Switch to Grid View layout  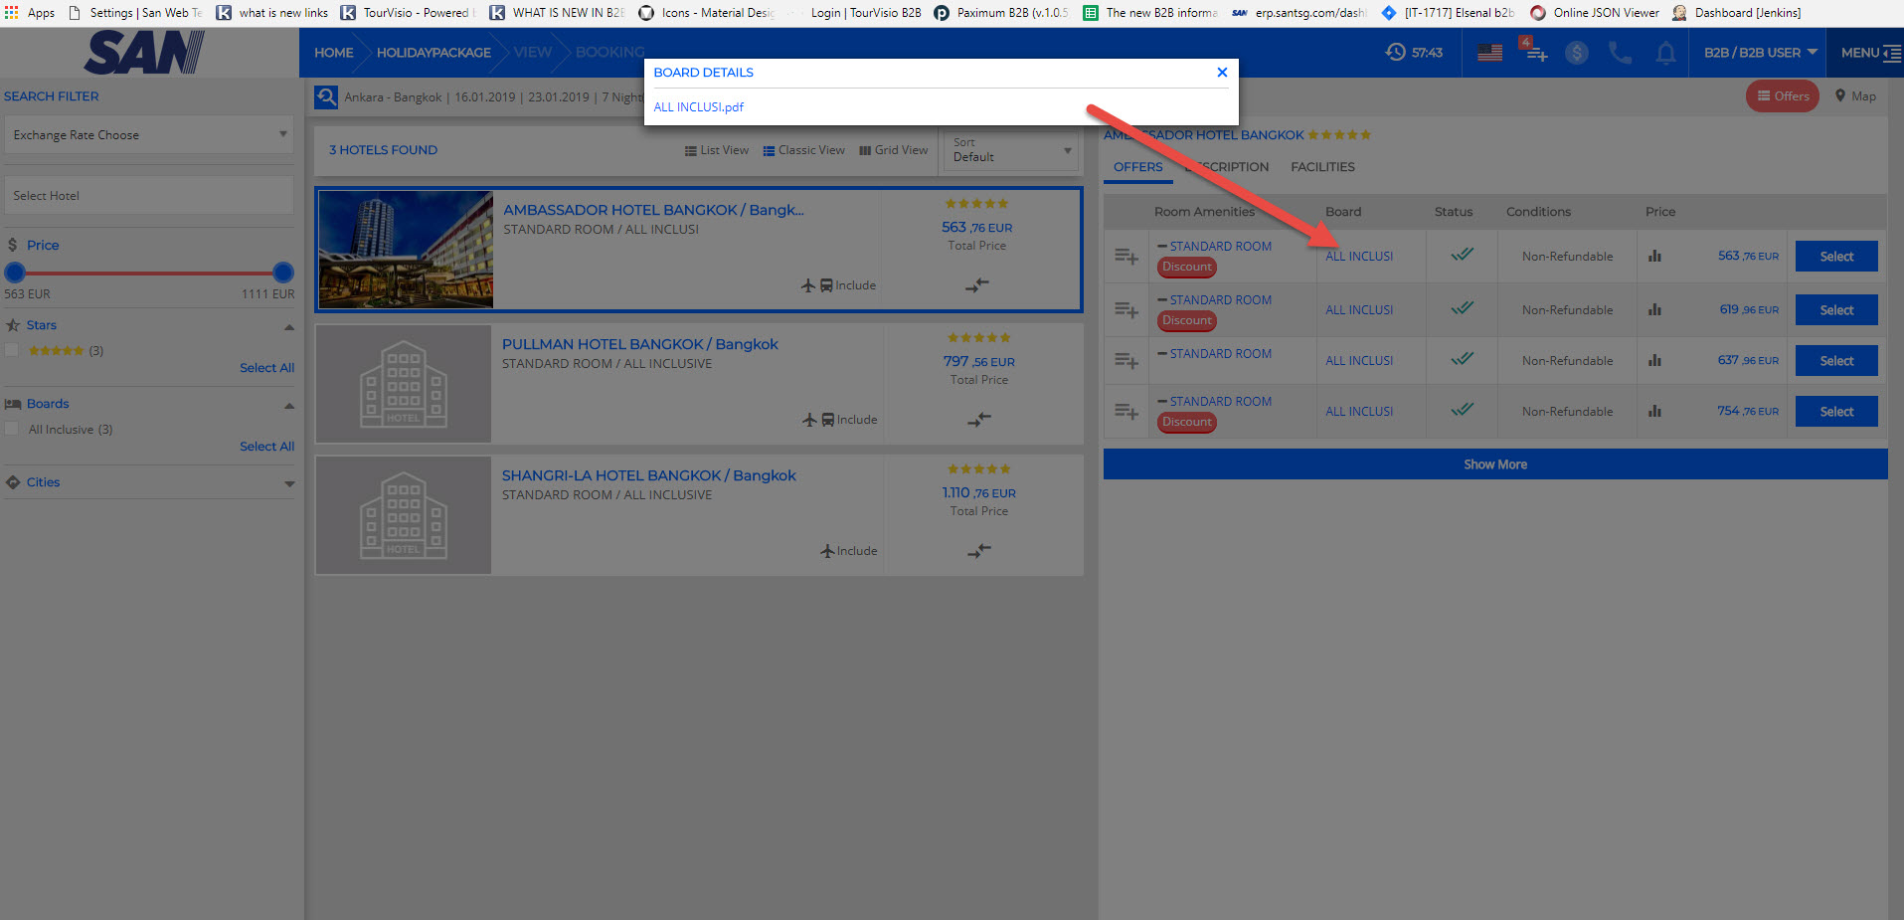(893, 150)
